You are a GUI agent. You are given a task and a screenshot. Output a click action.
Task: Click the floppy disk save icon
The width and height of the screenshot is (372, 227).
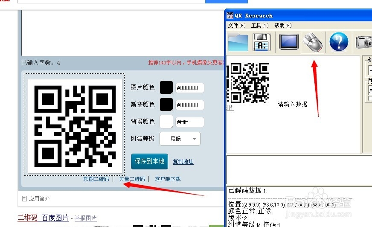[262, 42]
